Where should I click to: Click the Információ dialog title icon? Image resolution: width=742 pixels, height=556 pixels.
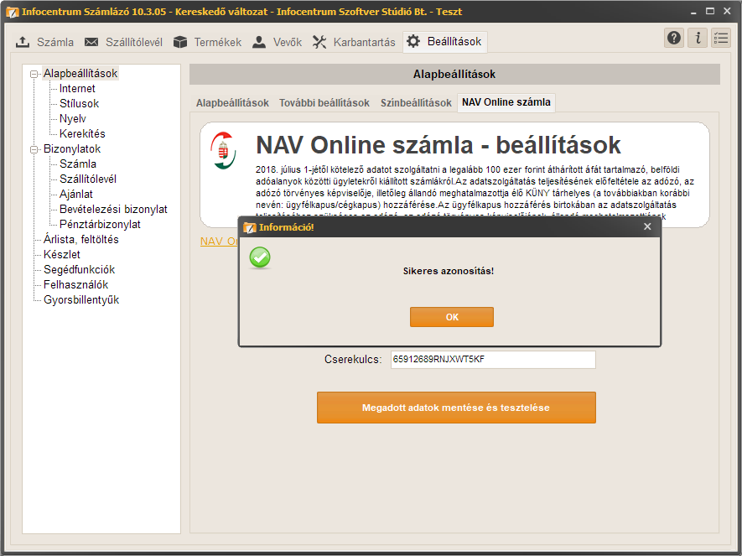pyautogui.click(x=249, y=227)
